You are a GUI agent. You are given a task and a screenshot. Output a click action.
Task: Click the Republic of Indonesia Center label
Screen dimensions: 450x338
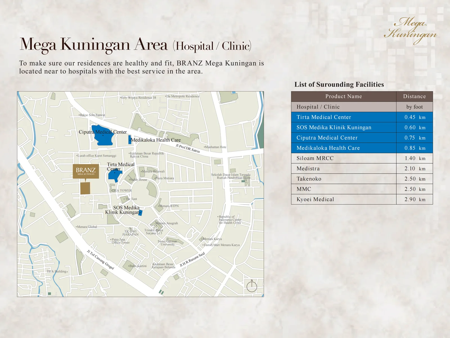point(229,220)
